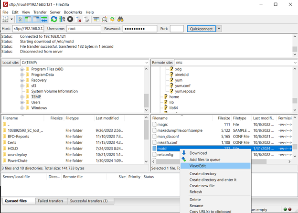Expand the Users tree node
The width and height of the screenshot is (298, 213).
click(x=22, y=102)
